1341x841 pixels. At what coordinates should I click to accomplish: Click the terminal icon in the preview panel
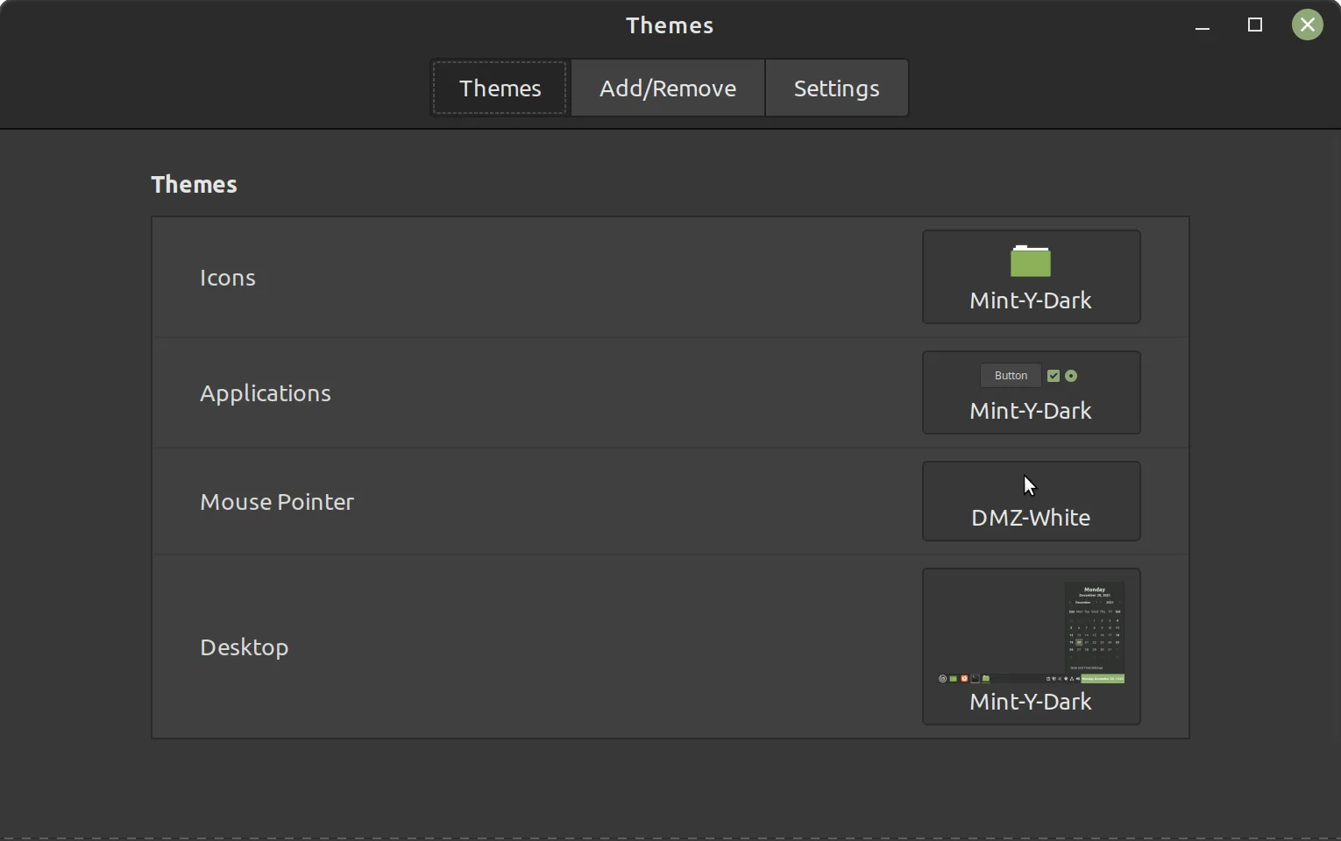tap(975, 679)
